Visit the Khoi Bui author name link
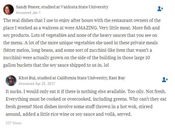 point(27,78)
